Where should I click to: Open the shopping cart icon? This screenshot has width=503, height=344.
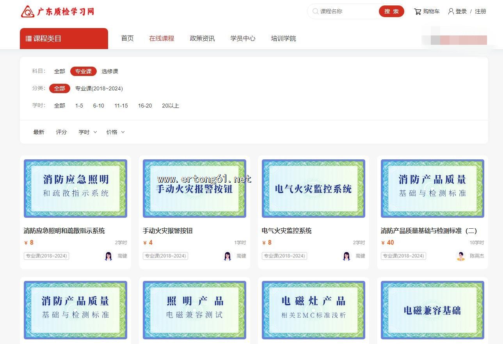(418, 12)
